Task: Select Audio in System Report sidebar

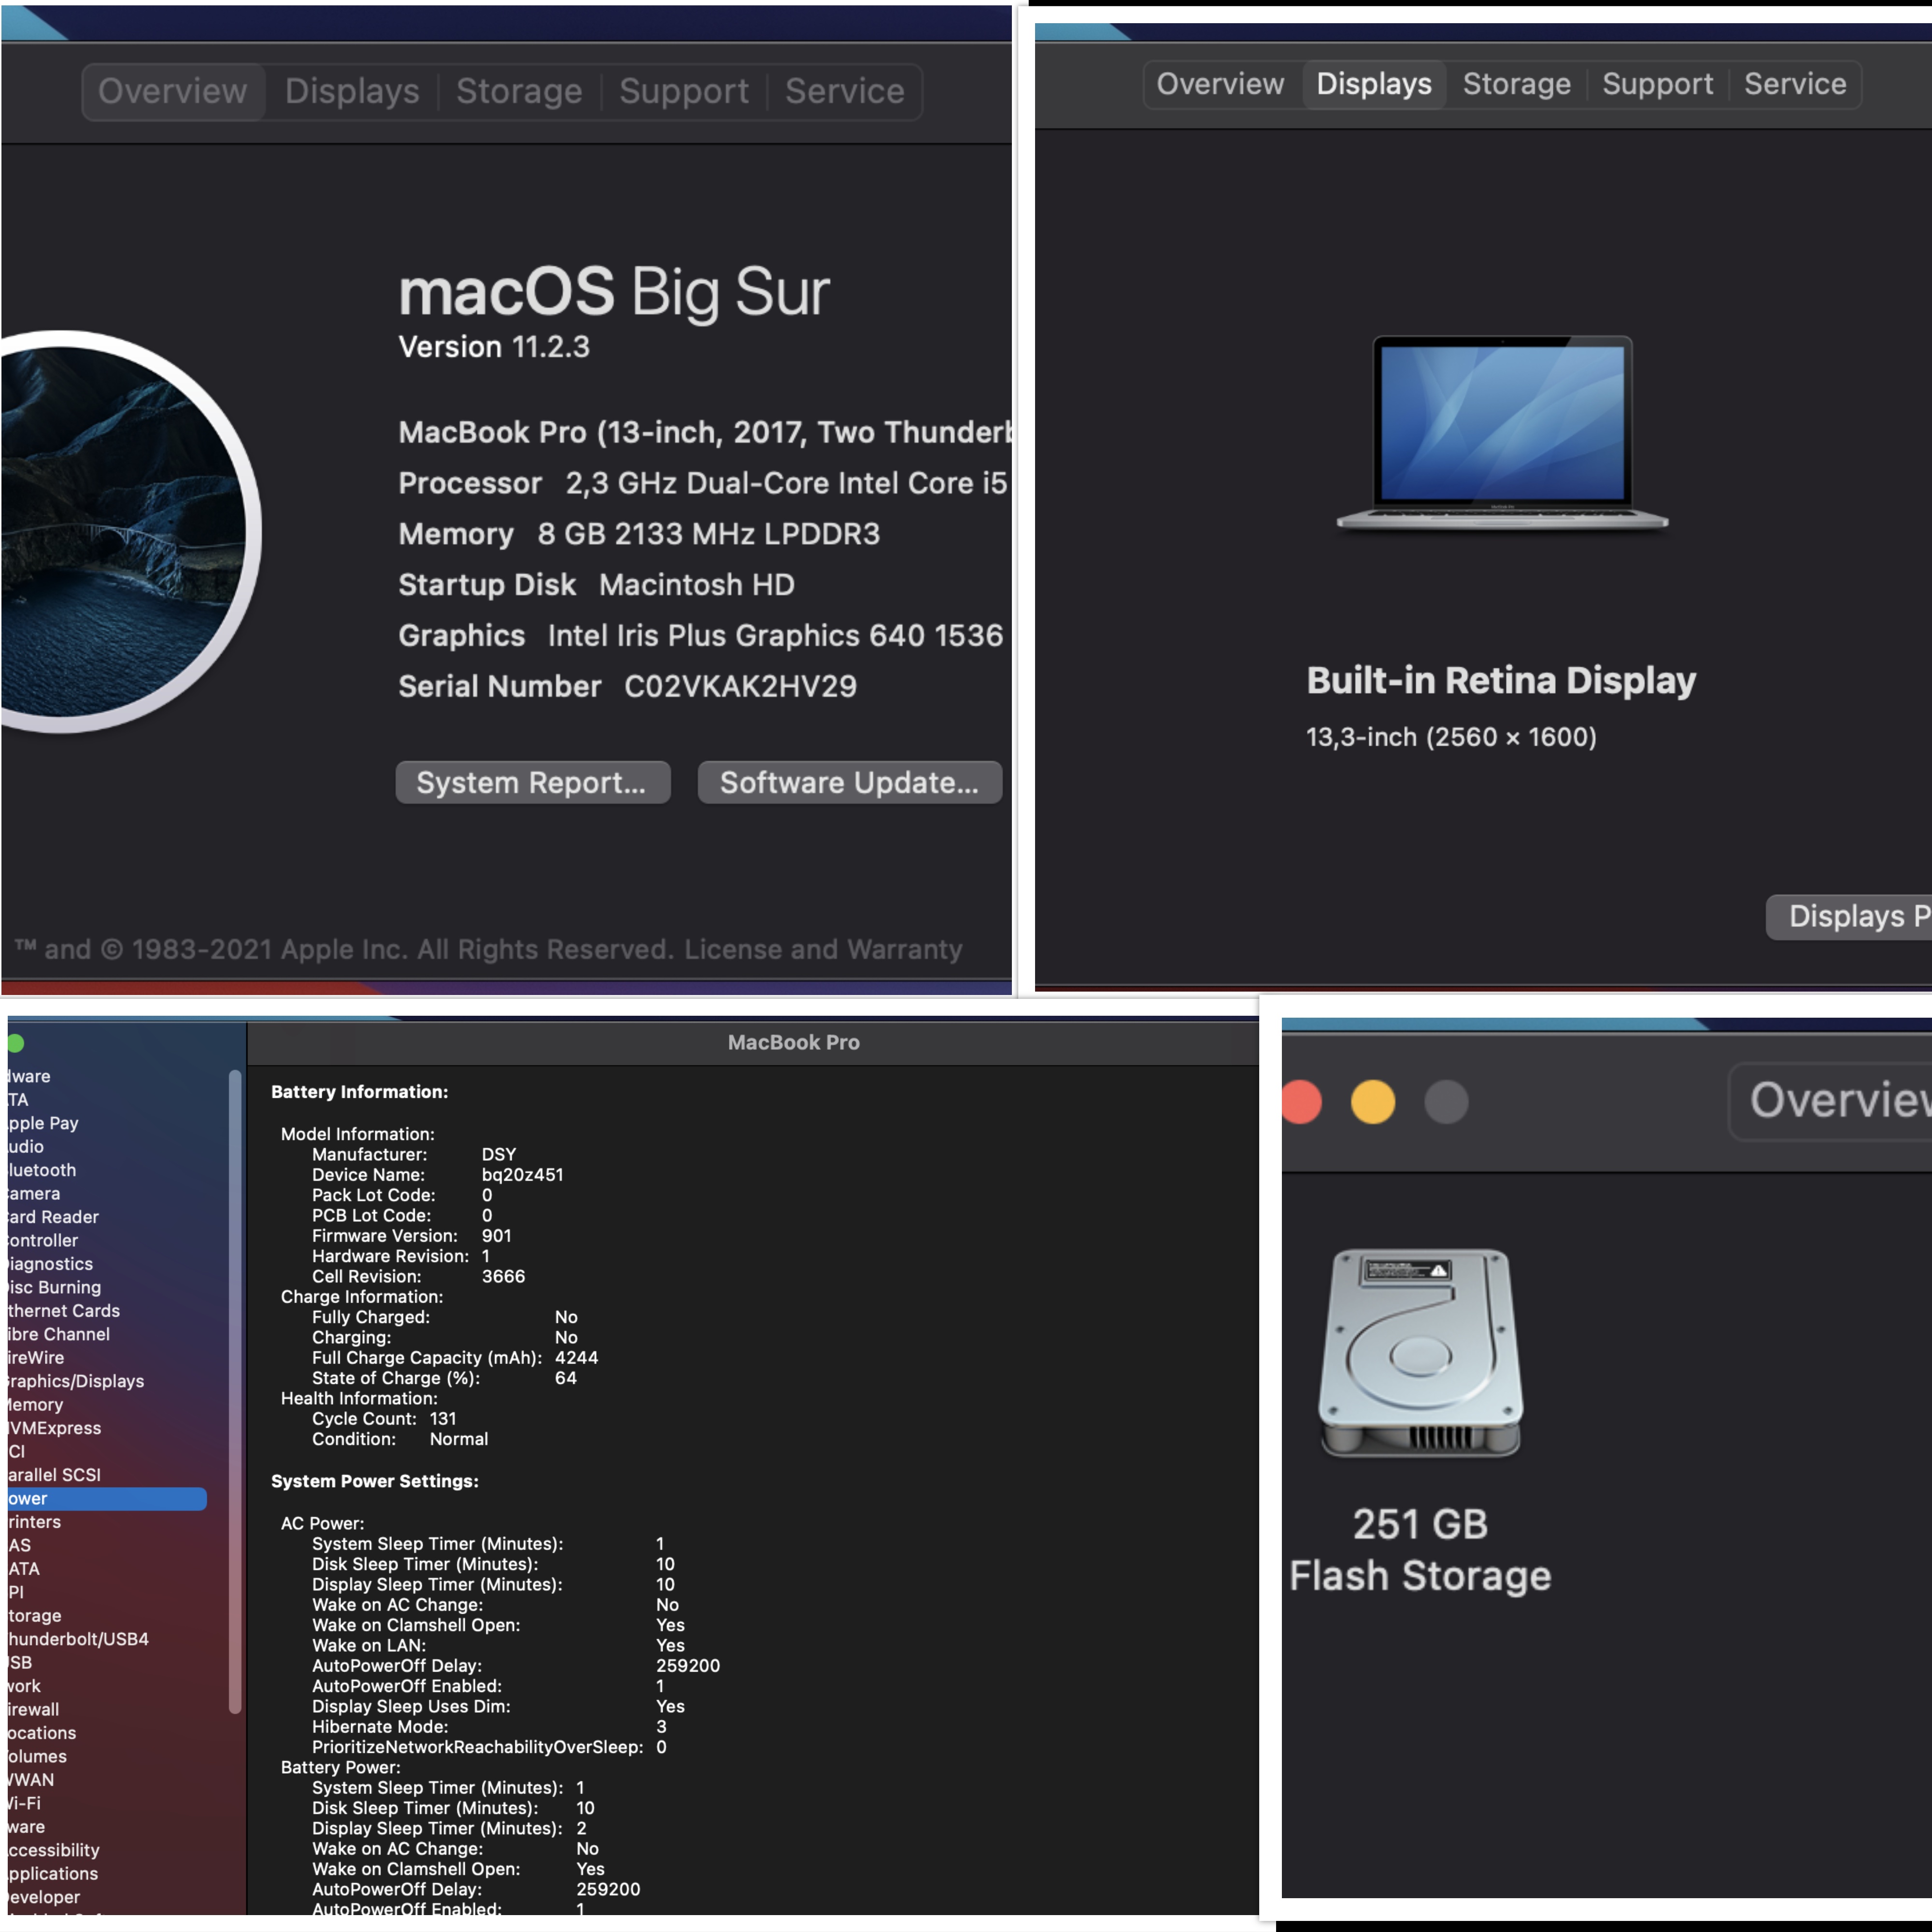Action: pos(26,1147)
